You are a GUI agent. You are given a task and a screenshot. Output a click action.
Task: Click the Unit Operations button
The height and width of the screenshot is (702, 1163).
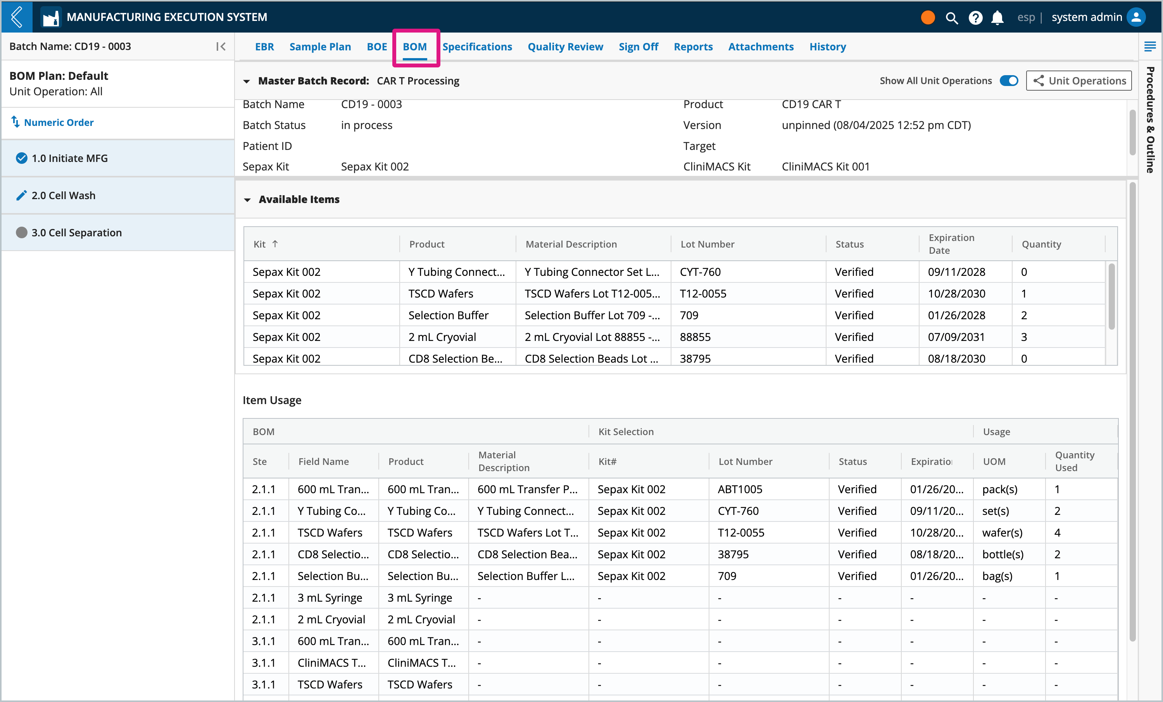tap(1078, 81)
